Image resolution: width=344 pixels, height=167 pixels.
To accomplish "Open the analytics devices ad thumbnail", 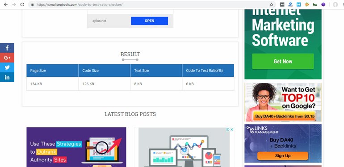I will 184,147.
